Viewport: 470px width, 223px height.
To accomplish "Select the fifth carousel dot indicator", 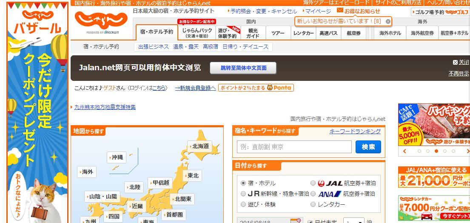I will click(x=453, y=151).
